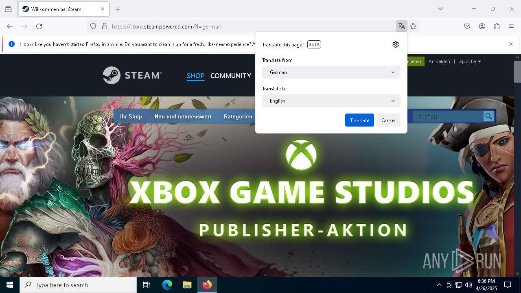521x293 pixels.
Task: Click into the Suchen search field
Action: 448,116
